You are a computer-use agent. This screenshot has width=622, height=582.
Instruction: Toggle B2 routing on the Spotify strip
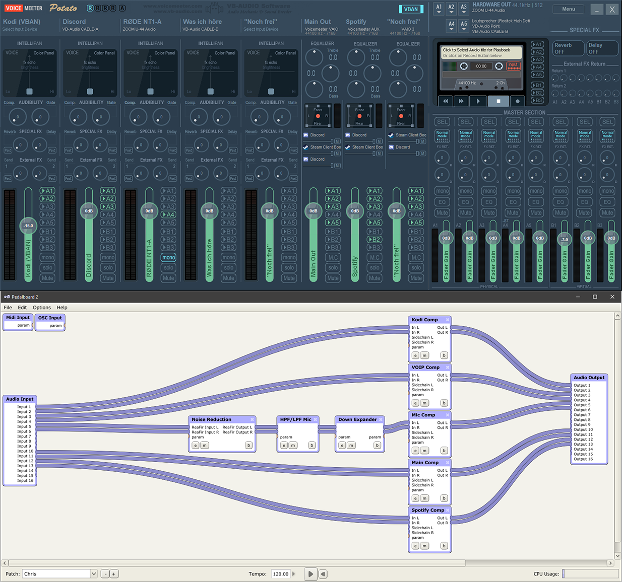pos(374,240)
